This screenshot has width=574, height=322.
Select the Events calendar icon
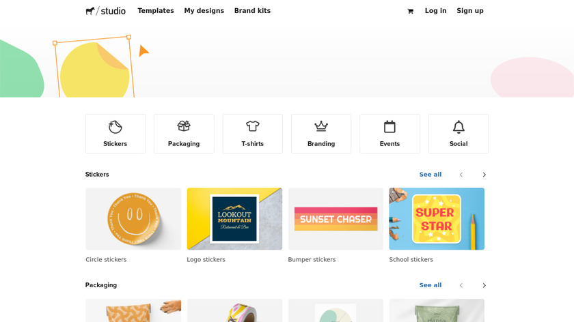point(389,126)
